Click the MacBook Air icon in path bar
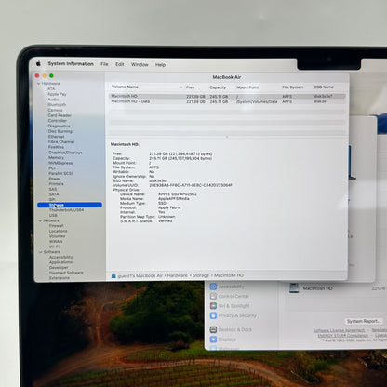Screen dimensions: 387x387 113,276
